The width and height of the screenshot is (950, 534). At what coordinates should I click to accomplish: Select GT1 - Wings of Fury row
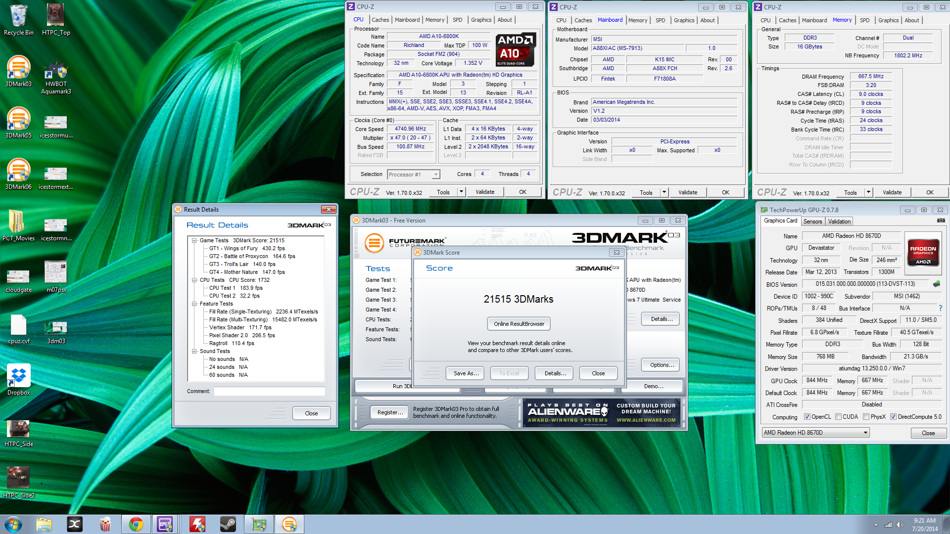(246, 248)
